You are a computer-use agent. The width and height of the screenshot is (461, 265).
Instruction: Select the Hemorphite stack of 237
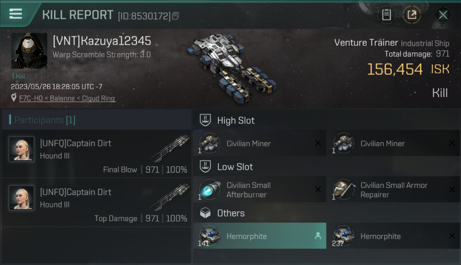point(393,236)
